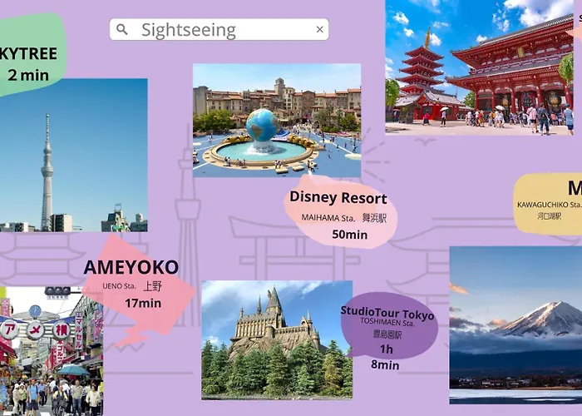582x416 pixels.
Task: Click the Disney Resort title text
Action: click(x=338, y=197)
